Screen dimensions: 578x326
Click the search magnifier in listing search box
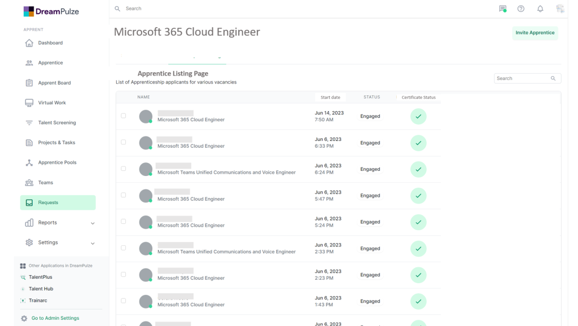tap(553, 78)
